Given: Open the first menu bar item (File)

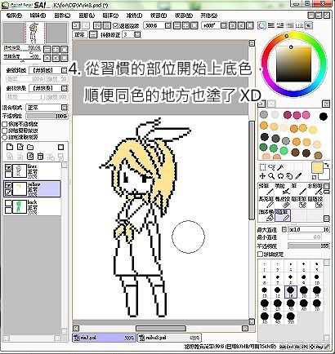Looking at the screenshot, I should point(14,15).
